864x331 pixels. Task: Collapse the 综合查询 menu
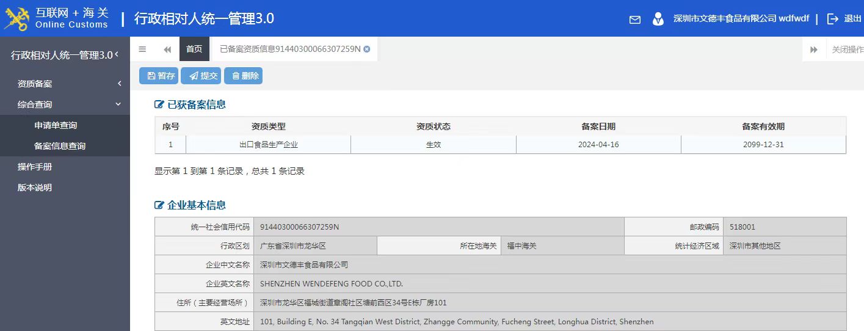(x=65, y=104)
